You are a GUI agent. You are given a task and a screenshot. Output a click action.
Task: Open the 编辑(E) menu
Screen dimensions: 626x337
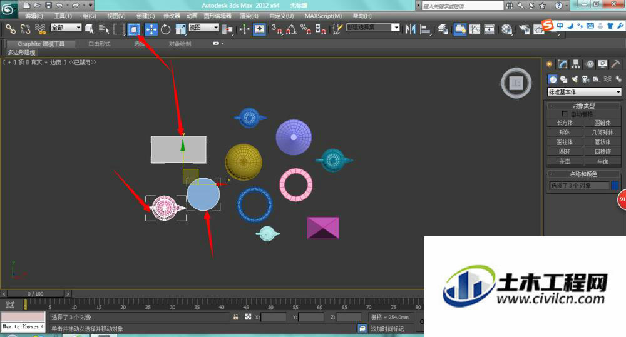34,16
